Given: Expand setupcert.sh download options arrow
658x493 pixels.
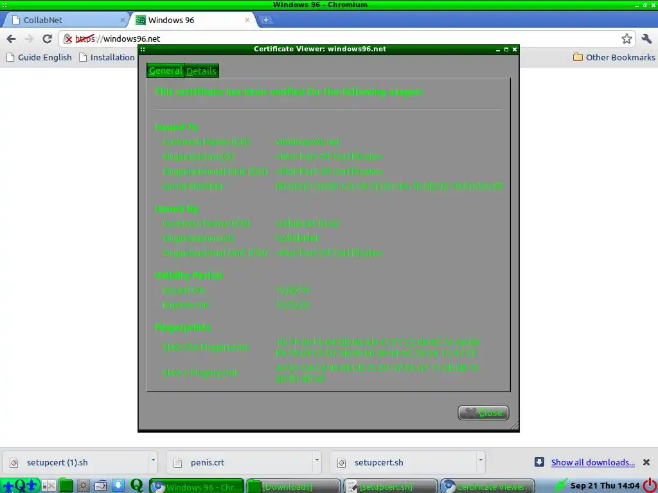Looking at the screenshot, I should (481, 460).
